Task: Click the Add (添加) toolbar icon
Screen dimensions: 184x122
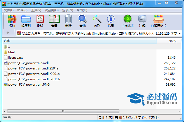Action: click(x=12, y=19)
